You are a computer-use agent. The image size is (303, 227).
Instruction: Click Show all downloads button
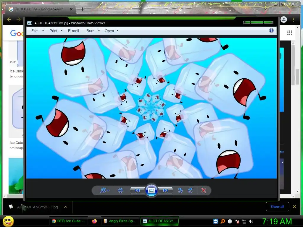[x=277, y=207]
